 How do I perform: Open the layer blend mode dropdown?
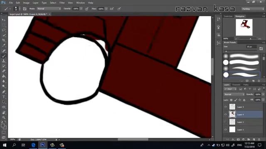point(234,94)
